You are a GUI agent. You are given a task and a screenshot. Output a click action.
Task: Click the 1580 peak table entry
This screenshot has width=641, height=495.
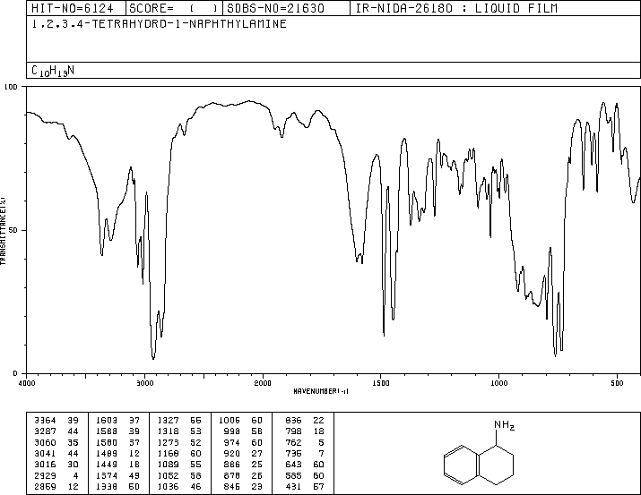pos(117,442)
